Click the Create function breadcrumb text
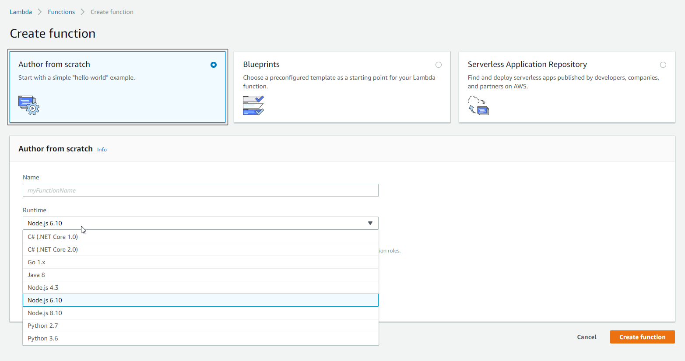Image resolution: width=685 pixels, height=361 pixels. (x=112, y=12)
